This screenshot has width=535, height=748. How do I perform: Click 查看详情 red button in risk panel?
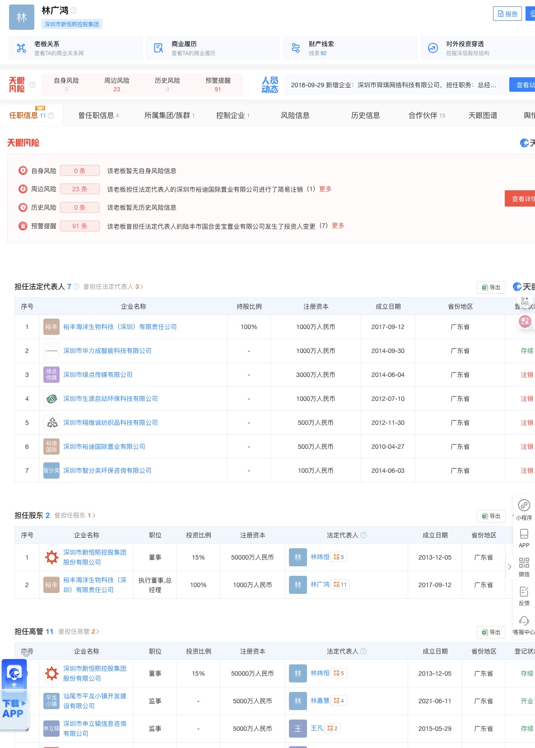click(520, 199)
